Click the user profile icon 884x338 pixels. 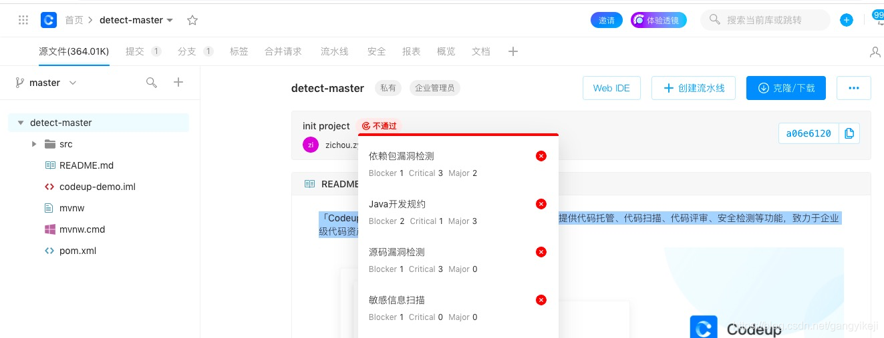(875, 51)
